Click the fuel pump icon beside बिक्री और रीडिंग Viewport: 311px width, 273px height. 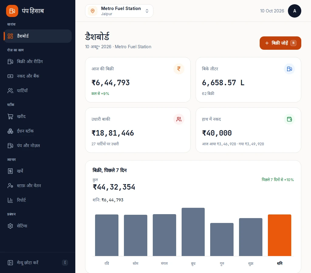(10, 62)
